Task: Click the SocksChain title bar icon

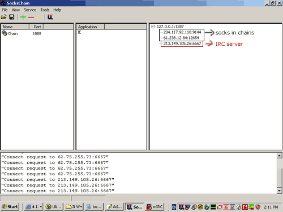Action: pos(3,3)
